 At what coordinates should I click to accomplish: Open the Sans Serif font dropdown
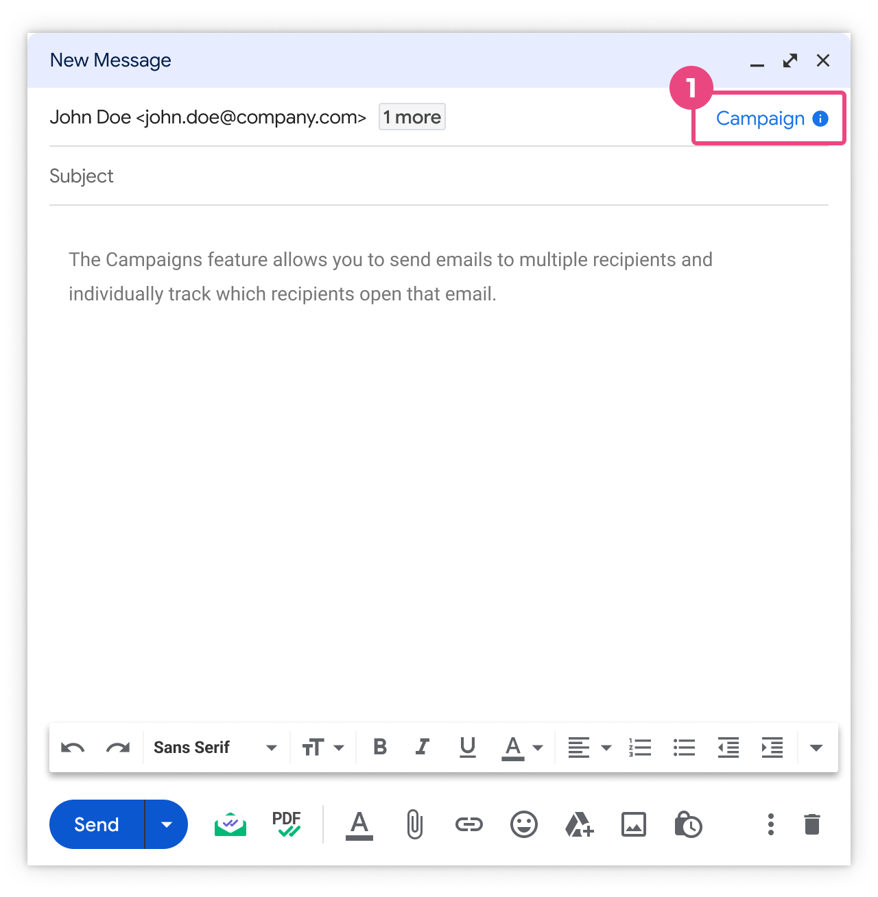point(215,747)
